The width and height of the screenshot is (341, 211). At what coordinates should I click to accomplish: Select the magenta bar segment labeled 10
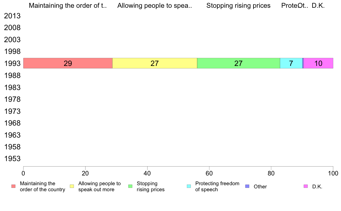(318, 63)
